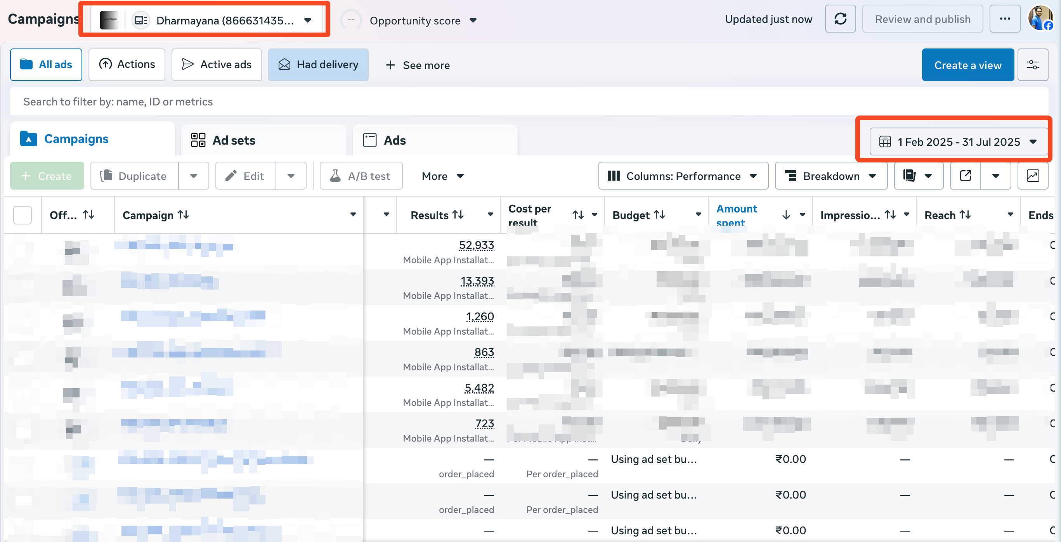This screenshot has width=1061, height=542.
Task: Click Review and publish button
Action: [x=922, y=19]
